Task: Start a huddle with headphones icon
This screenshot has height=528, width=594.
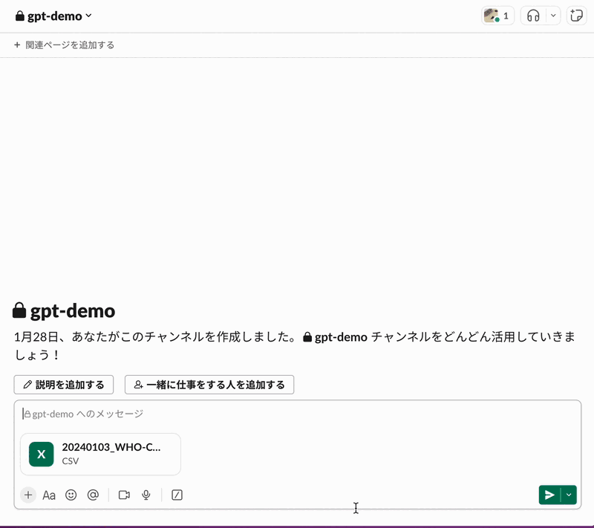Action: (x=533, y=16)
